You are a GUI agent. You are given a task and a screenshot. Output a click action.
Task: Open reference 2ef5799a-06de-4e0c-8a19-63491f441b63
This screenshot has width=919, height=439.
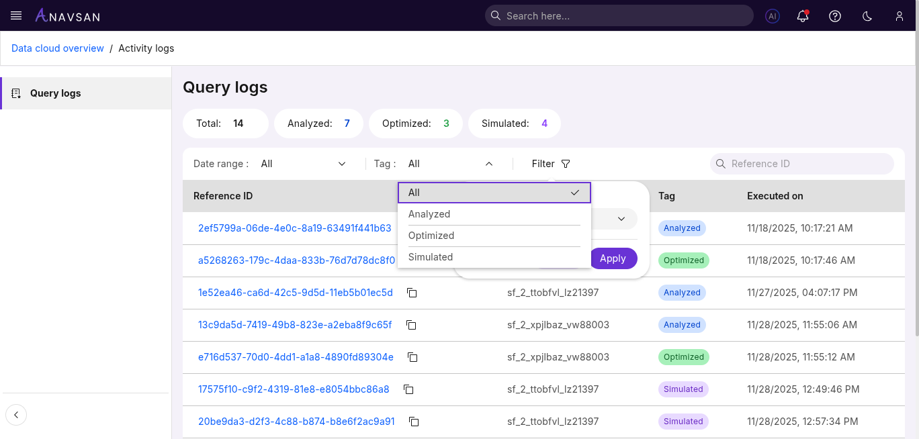[x=294, y=228]
